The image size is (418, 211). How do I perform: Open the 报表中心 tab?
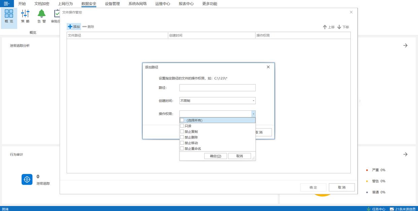click(186, 4)
